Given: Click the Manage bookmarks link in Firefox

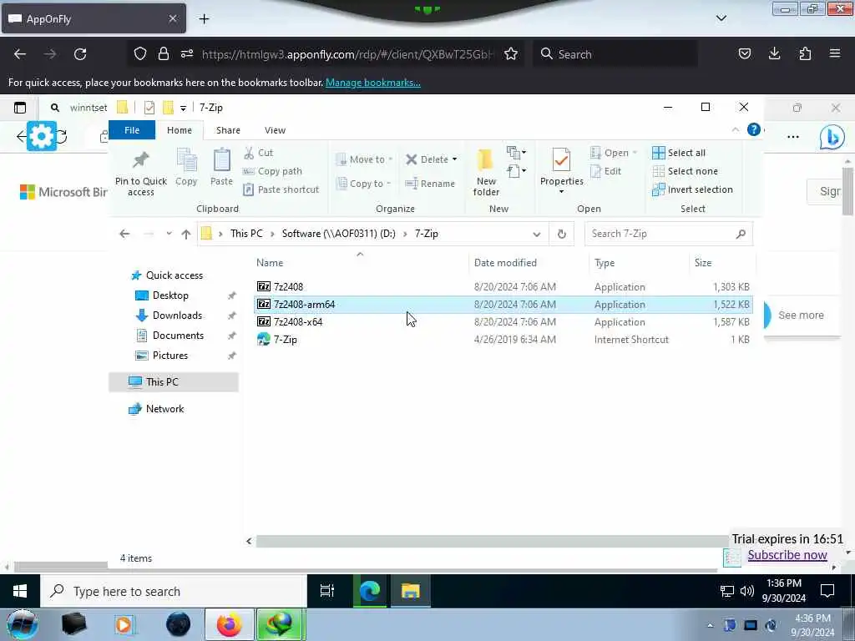Looking at the screenshot, I should point(373,83).
